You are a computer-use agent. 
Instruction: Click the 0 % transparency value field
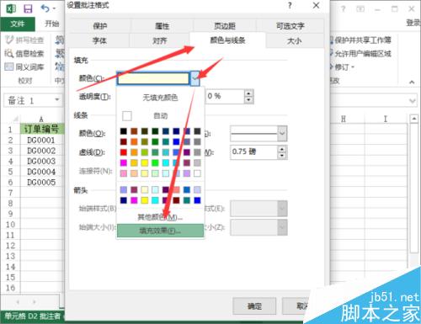tap(226, 97)
